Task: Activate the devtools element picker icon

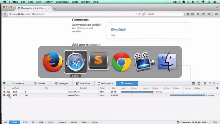Action: tap(4, 83)
